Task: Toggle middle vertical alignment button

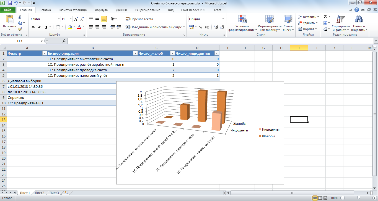Action: [x=97, y=19]
